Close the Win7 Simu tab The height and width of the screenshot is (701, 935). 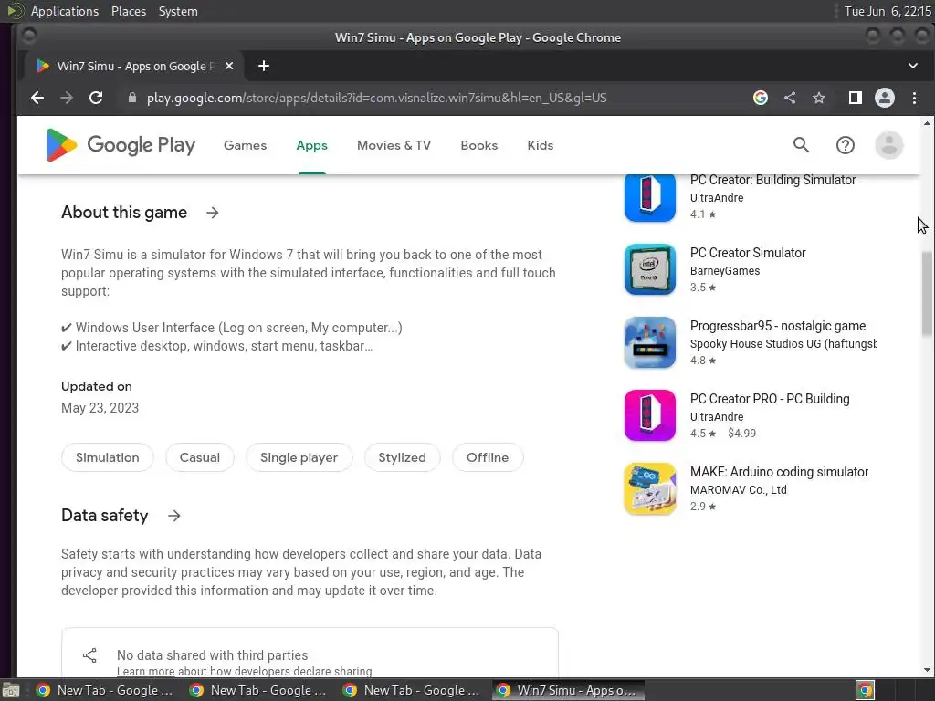click(x=229, y=66)
